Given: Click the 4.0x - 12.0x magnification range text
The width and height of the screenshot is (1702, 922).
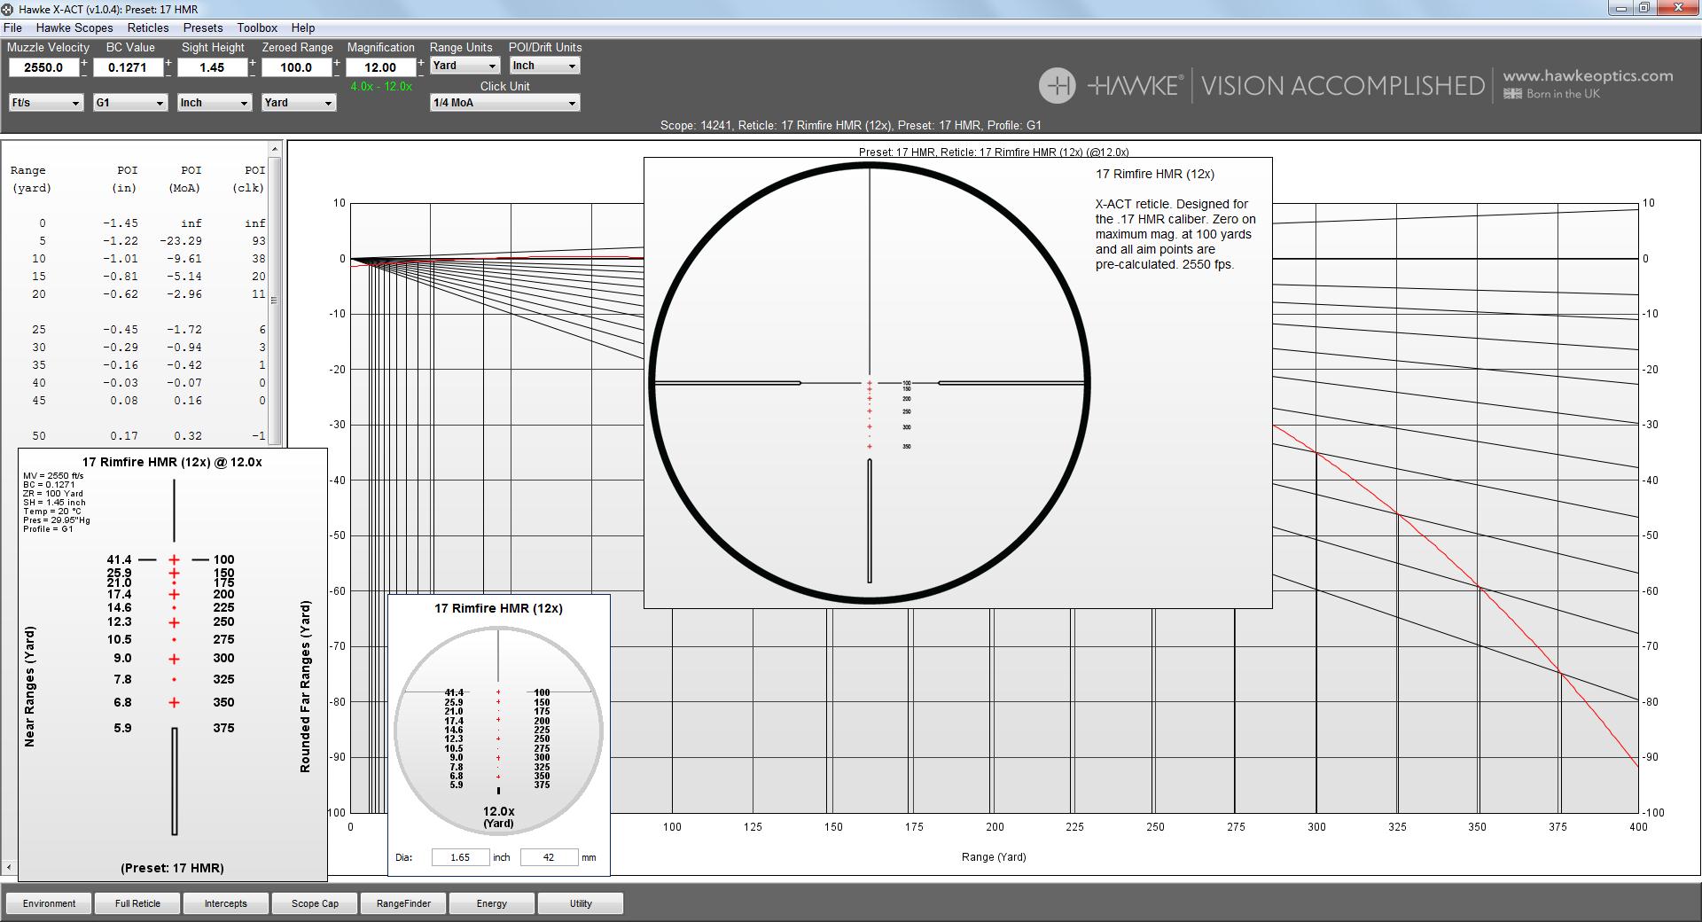Looking at the screenshot, I should (381, 86).
